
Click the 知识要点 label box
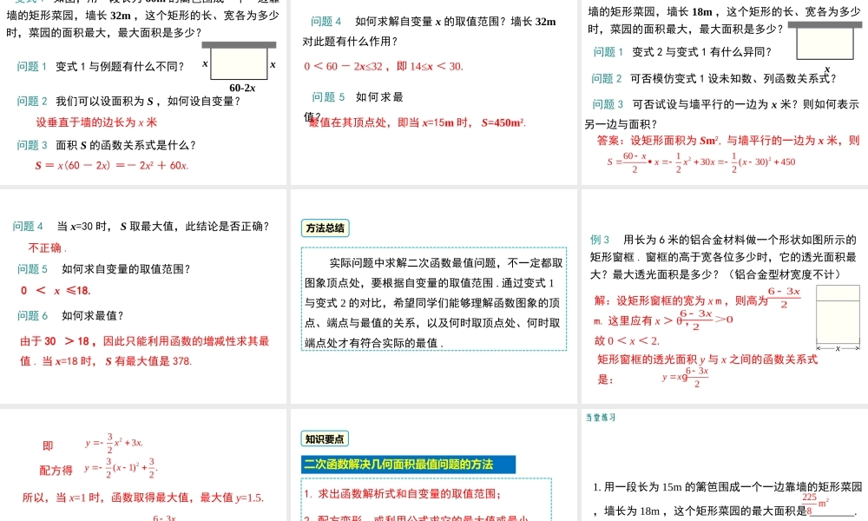click(x=325, y=439)
